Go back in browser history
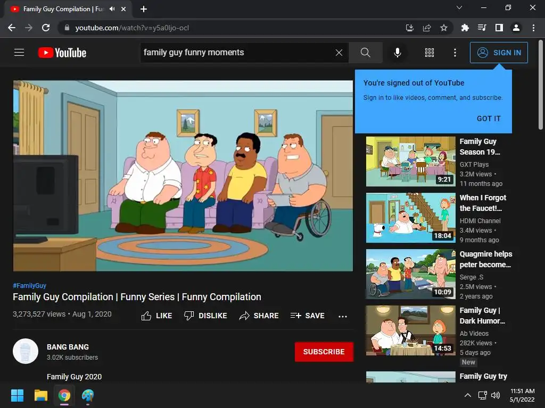The height and width of the screenshot is (408, 545). [x=12, y=28]
